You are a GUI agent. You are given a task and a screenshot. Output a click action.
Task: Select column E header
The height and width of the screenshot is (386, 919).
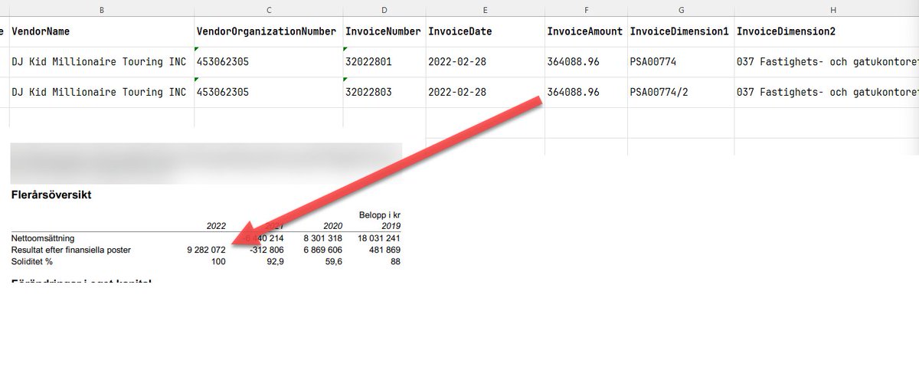point(486,8)
